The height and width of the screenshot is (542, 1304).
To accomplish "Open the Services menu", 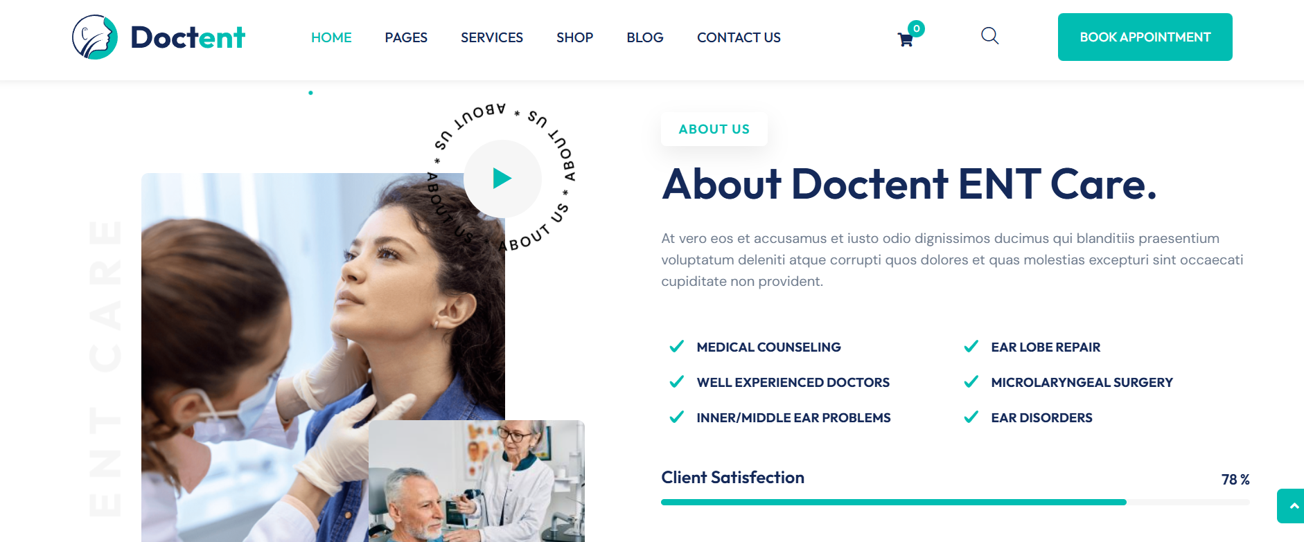I will pyautogui.click(x=492, y=37).
